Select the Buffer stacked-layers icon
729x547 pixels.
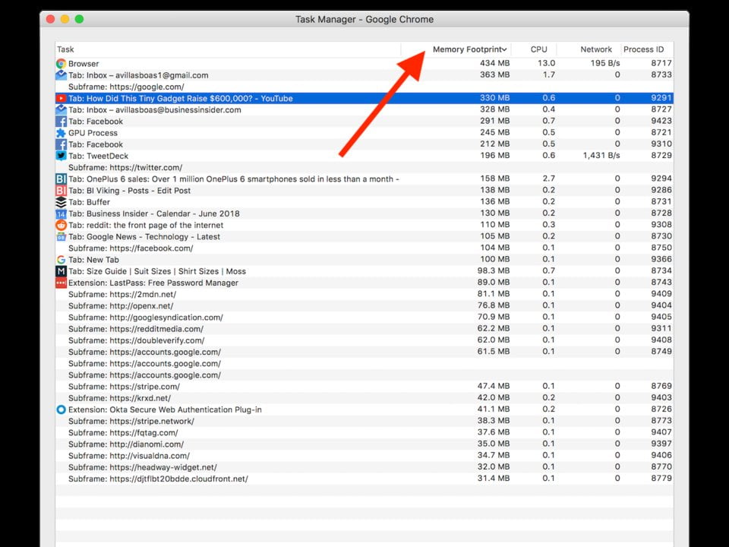click(61, 202)
